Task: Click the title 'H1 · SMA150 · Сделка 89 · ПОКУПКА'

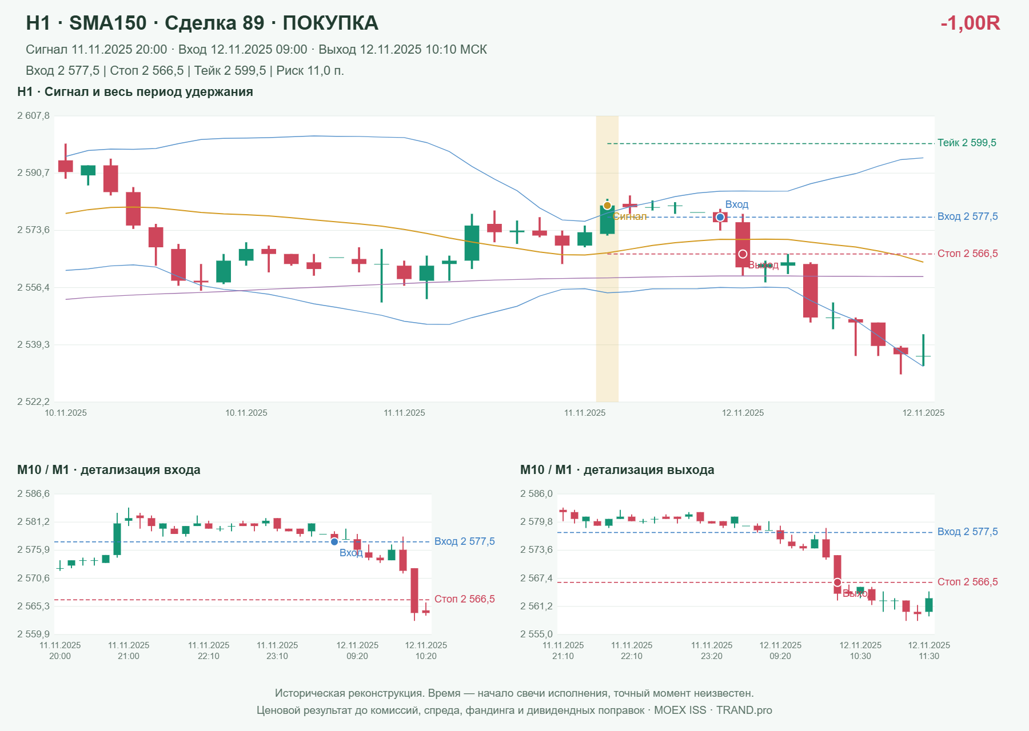Action: click(202, 23)
